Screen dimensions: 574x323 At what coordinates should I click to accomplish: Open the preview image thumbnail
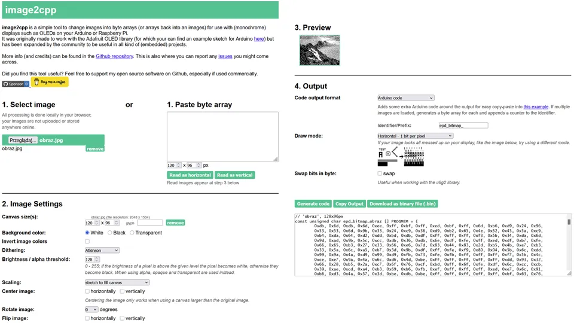[x=319, y=50]
